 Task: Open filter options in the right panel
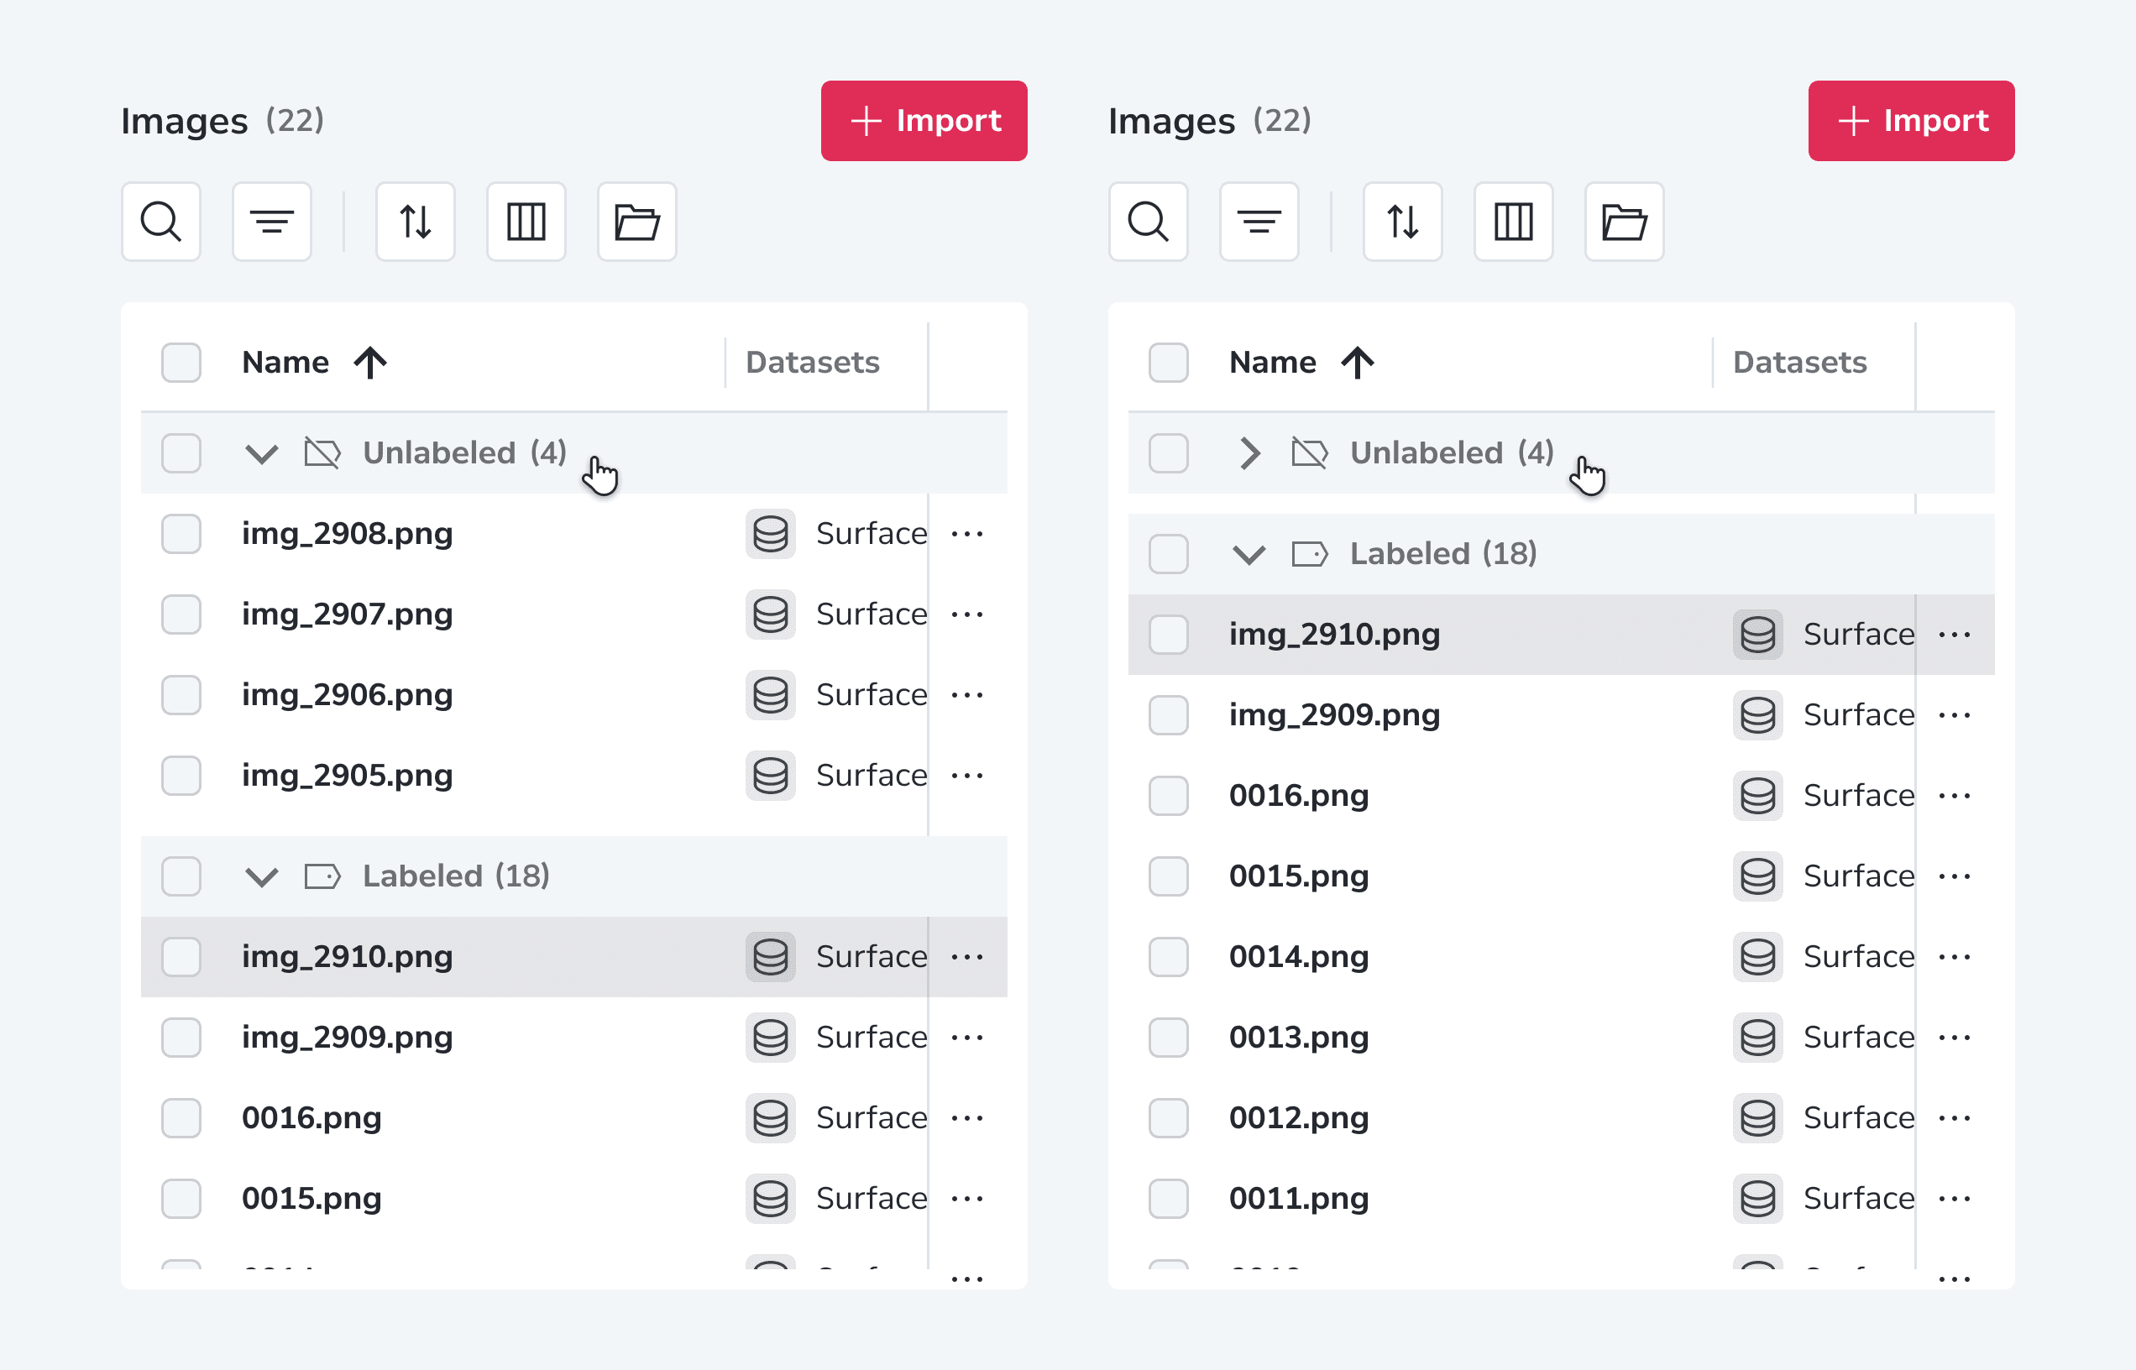1259,222
